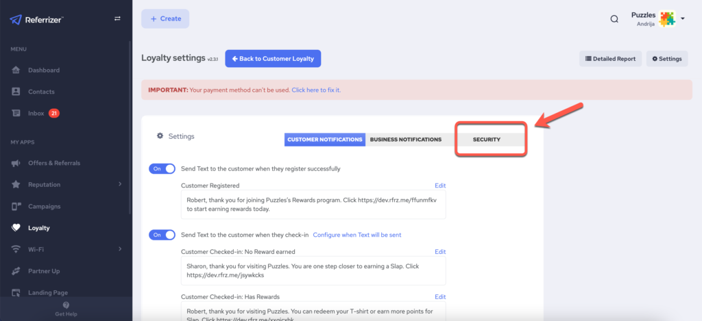702x321 pixels.
Task: Toggle off text when customer registers
Action: click(x=162, y=168)
